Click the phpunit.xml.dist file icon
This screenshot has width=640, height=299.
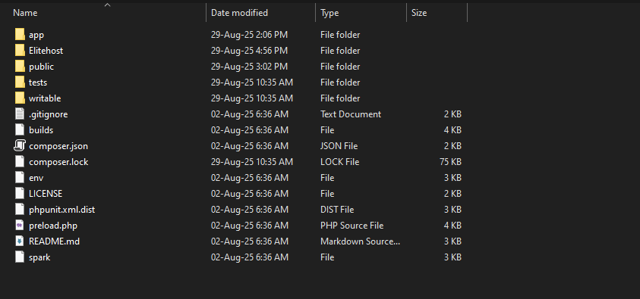(x=20, y=210)
